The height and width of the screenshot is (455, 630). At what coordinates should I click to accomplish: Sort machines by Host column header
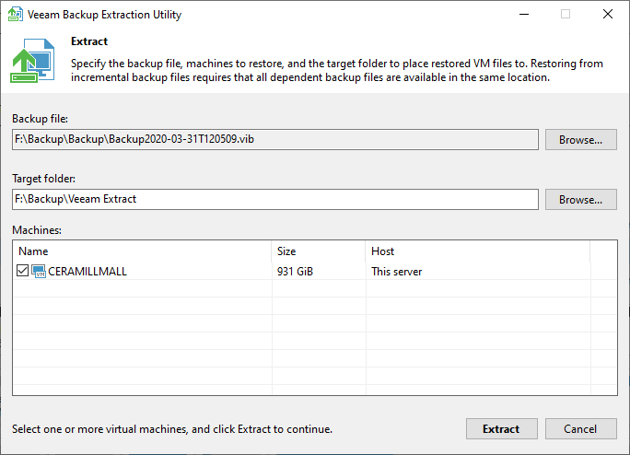coord(474,251)
